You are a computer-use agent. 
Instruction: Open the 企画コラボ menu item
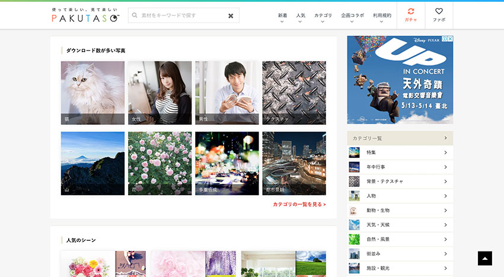click(x=353, y=18)
